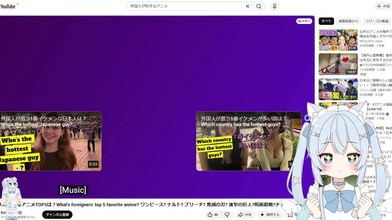The width and height of the screenshot is (392, 220).
Task: Hide end screen cards via 非表示 button
Action: (304, 21)
